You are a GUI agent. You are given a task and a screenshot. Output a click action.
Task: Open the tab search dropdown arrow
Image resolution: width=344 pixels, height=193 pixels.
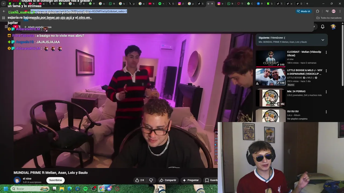pos(3,4)
